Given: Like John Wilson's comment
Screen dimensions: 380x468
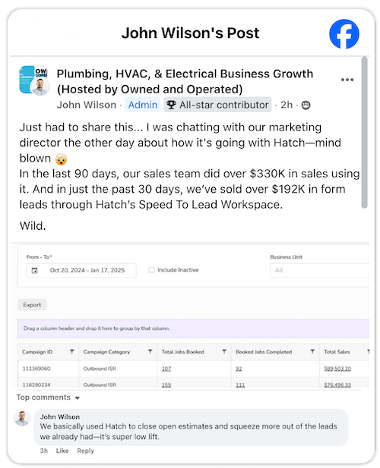Looking at the screenshot, I should click(62, 451).
